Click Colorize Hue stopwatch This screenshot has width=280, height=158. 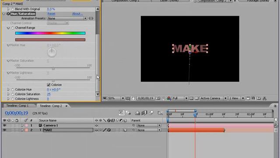(x=13, y=90)
